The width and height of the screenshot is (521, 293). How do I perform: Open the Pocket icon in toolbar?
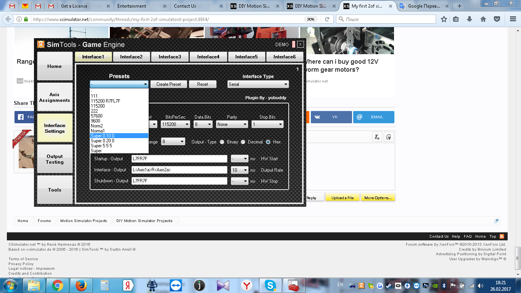[497, 19]
